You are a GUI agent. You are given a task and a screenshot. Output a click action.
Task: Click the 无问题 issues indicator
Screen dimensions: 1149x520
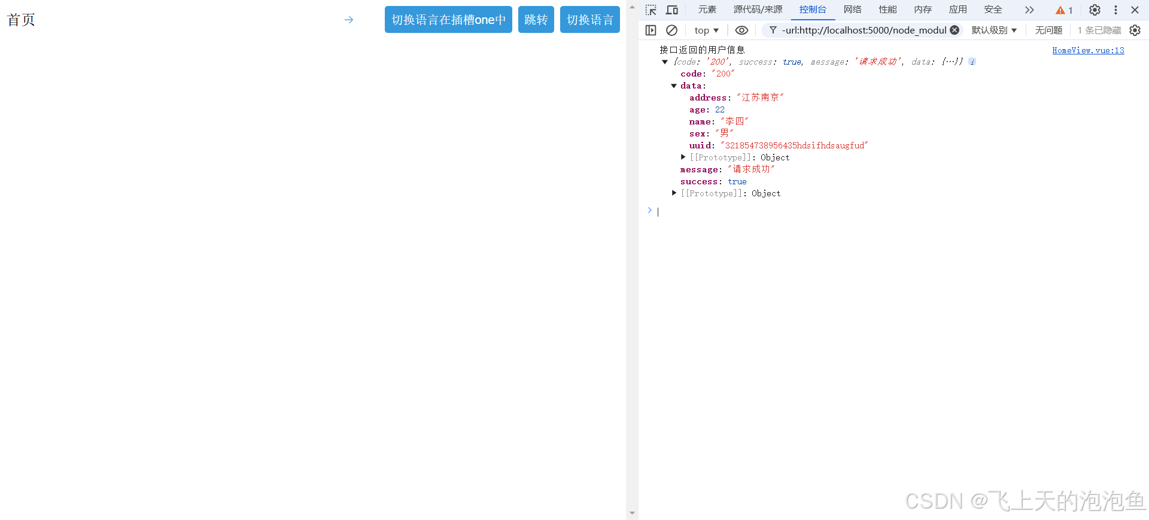(1049, 30)
